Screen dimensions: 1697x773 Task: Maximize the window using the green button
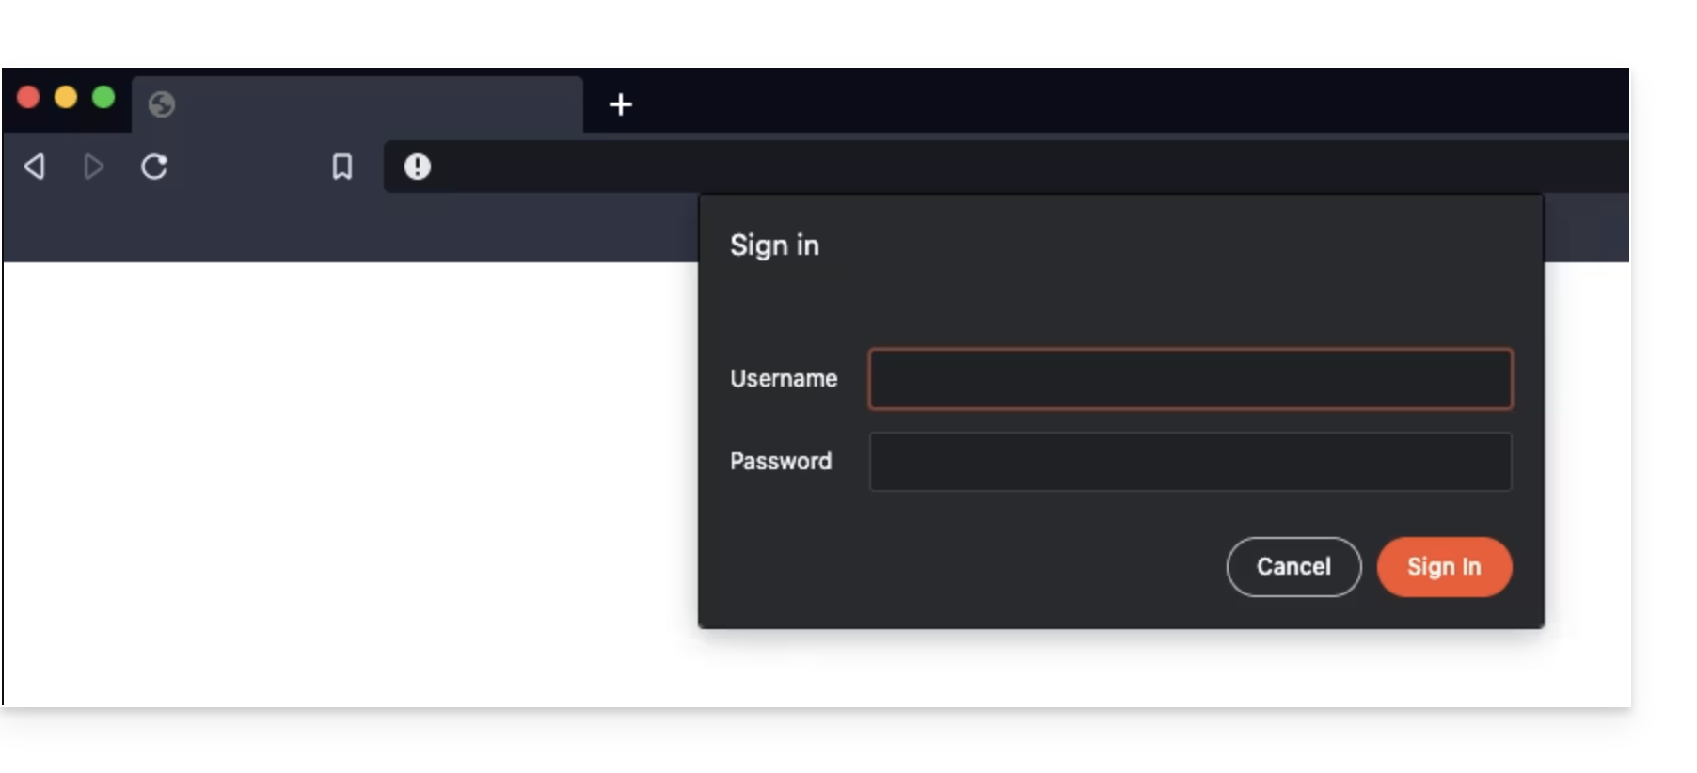(x=103, y=97)
